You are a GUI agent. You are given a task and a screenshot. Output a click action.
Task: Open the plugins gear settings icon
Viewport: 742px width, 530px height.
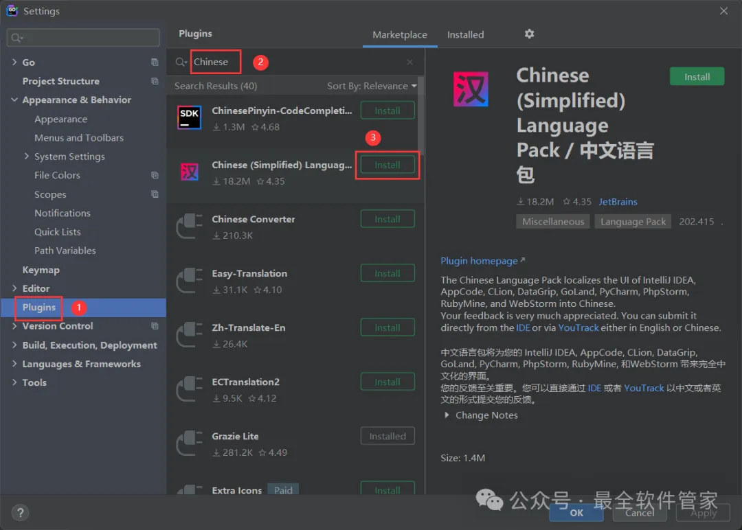pyautogui.click(x=529, y=34)
